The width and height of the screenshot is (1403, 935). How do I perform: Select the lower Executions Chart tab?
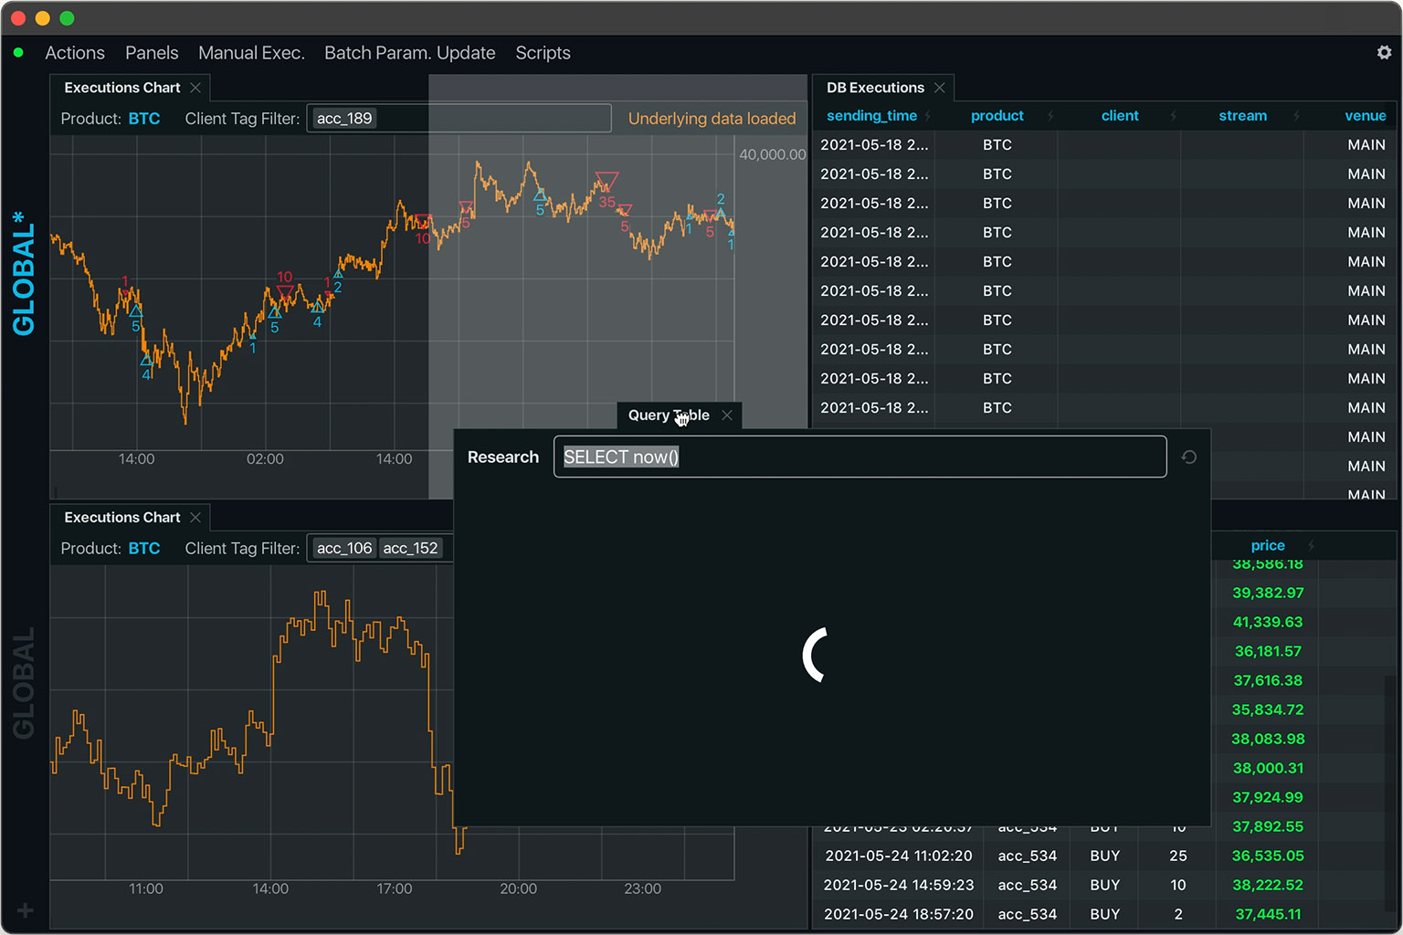122,518
